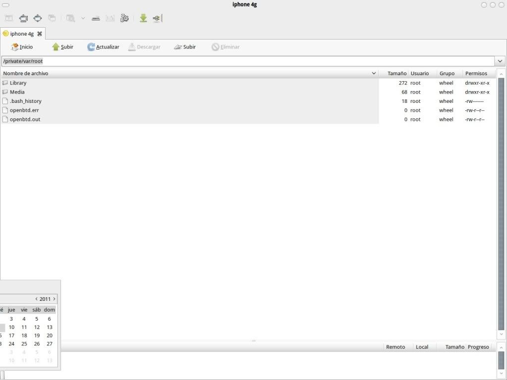This screenshot has width=507, height=380.
Task: Open the gears tools icon in top toolbar
Action: tap(124, 18)
